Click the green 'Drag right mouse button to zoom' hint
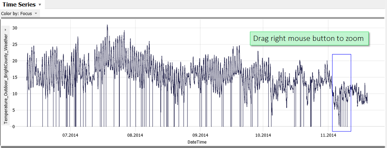The width and height of the screenshot is (387, 148). coord(309,38)
